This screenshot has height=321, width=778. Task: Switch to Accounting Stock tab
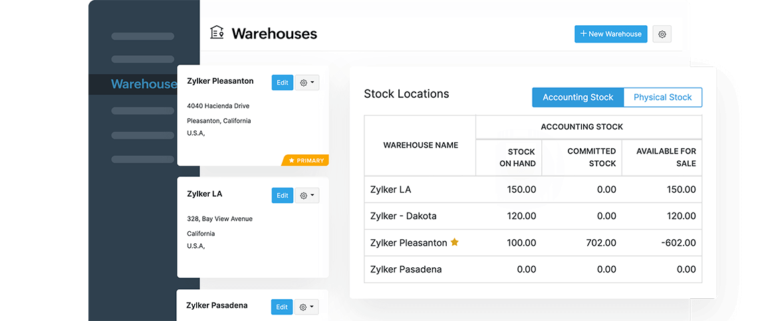[x=578, y=97]
